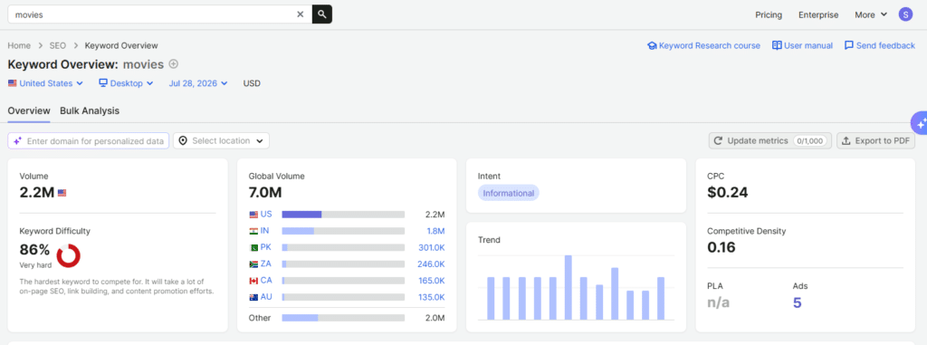Viewport: 927px width, 345px height.
Task: Open the Desktop device dropdown
Action: point(126,83)
